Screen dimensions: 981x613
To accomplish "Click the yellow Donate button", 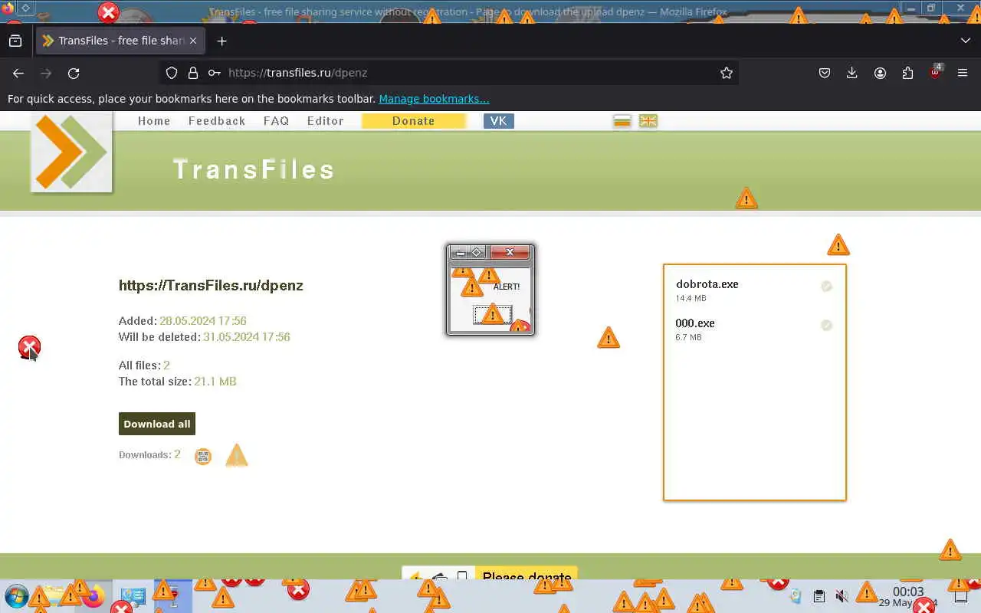I will coord(414,121).
